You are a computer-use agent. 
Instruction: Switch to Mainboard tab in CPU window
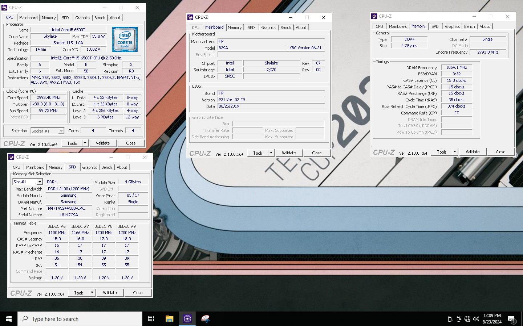28,18
